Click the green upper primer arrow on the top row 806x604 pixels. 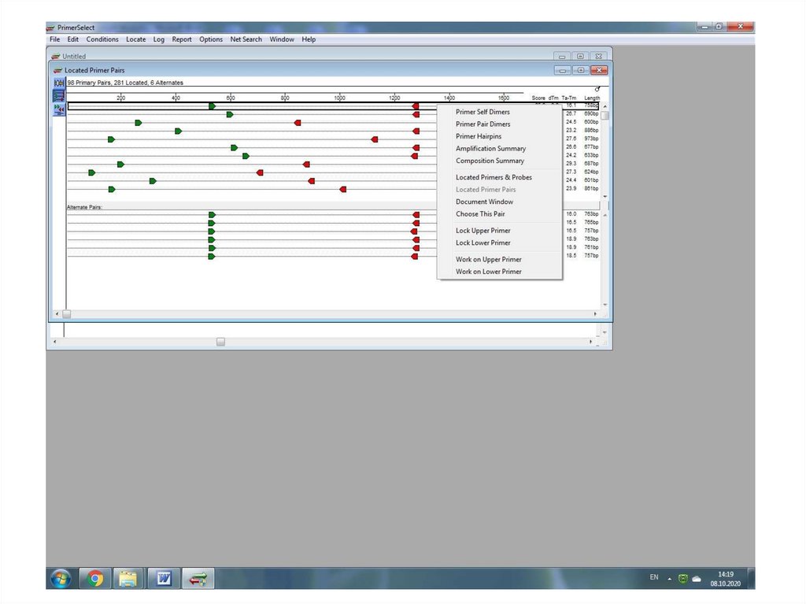tap(212, 106)
